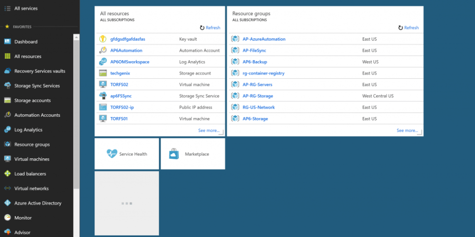
Task: Click the Dashboard sidebar icon
Action: [8, 42]
